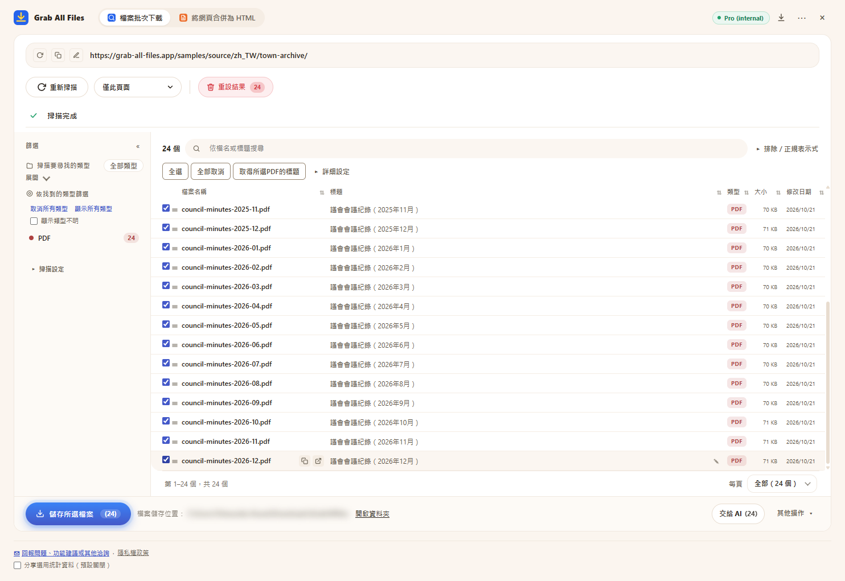Open council-minutes-2026-12.pdf via the external-link icon
Screen dimensions: 845x581
pos(318,461)
